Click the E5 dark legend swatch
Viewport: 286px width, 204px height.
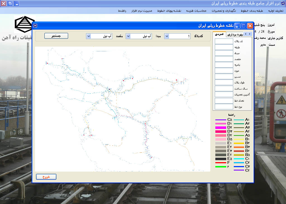click(221, 159)
